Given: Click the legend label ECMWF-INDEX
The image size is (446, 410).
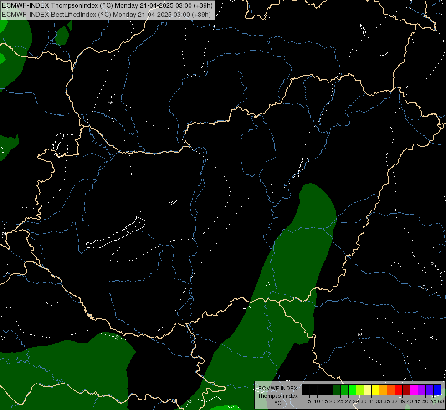Looking at the screenshot, I should click(x=277, y=389).
